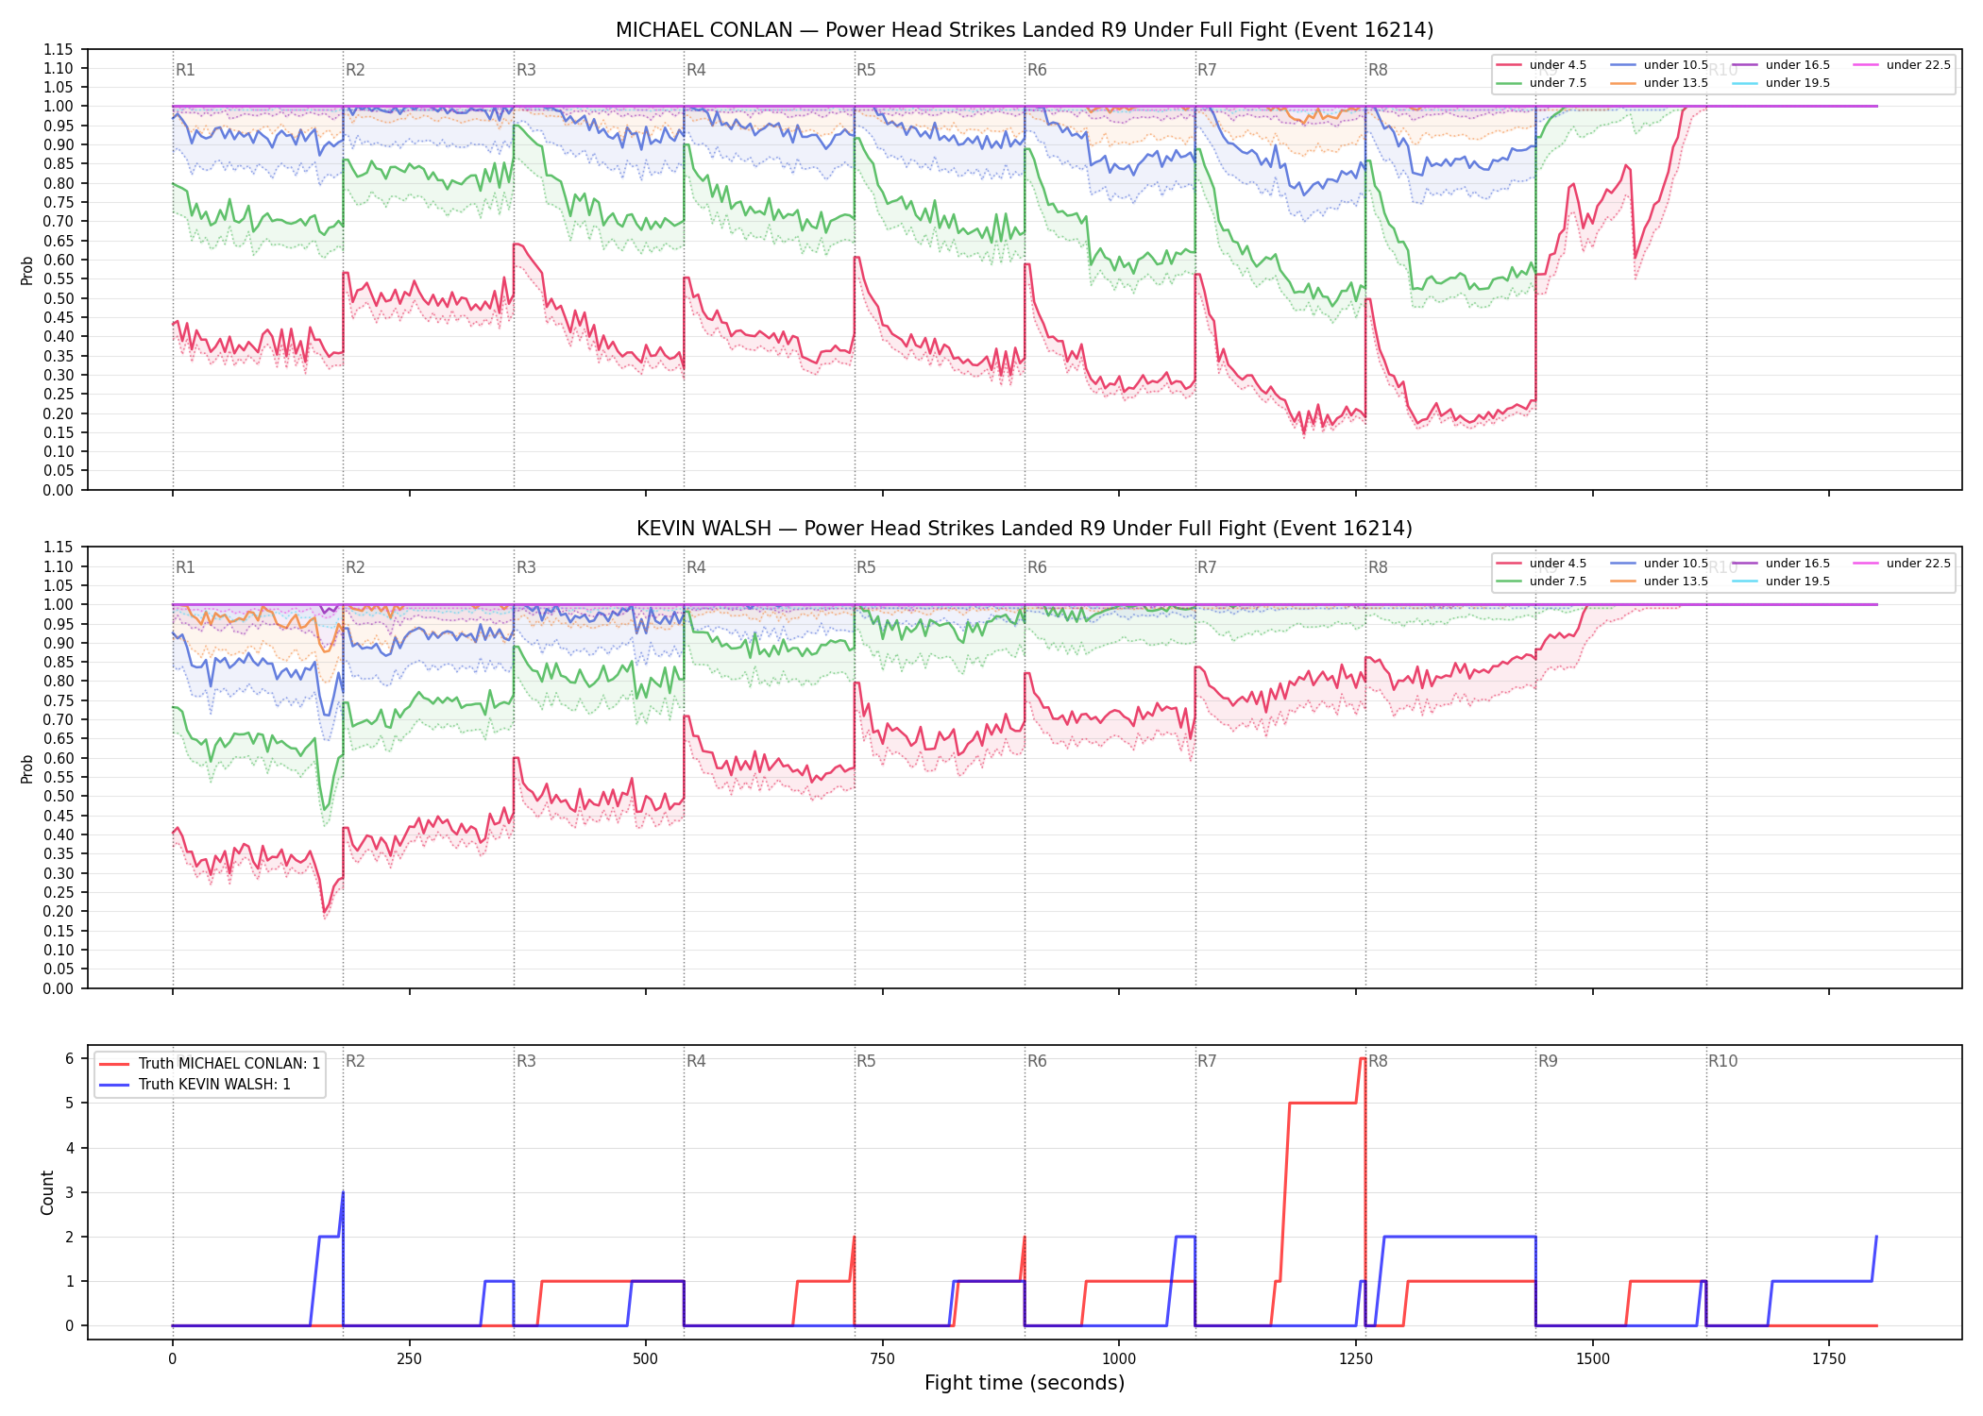
Task: Click the R6 round label in Walsh chart
Action: [x=1037, y=567]
